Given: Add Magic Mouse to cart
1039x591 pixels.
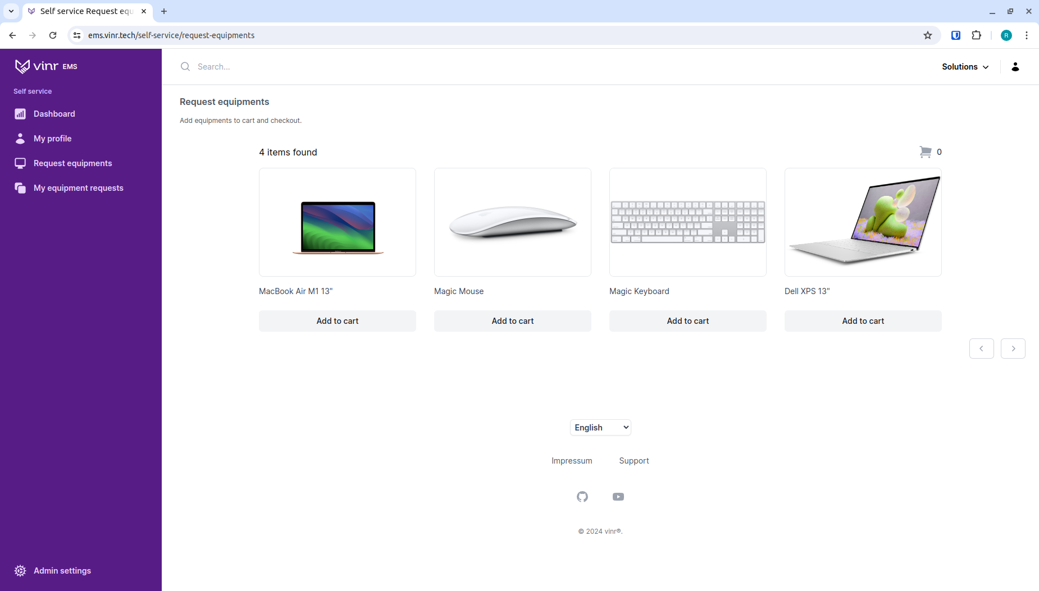Looking at the screenshot, I should (513, 321).
